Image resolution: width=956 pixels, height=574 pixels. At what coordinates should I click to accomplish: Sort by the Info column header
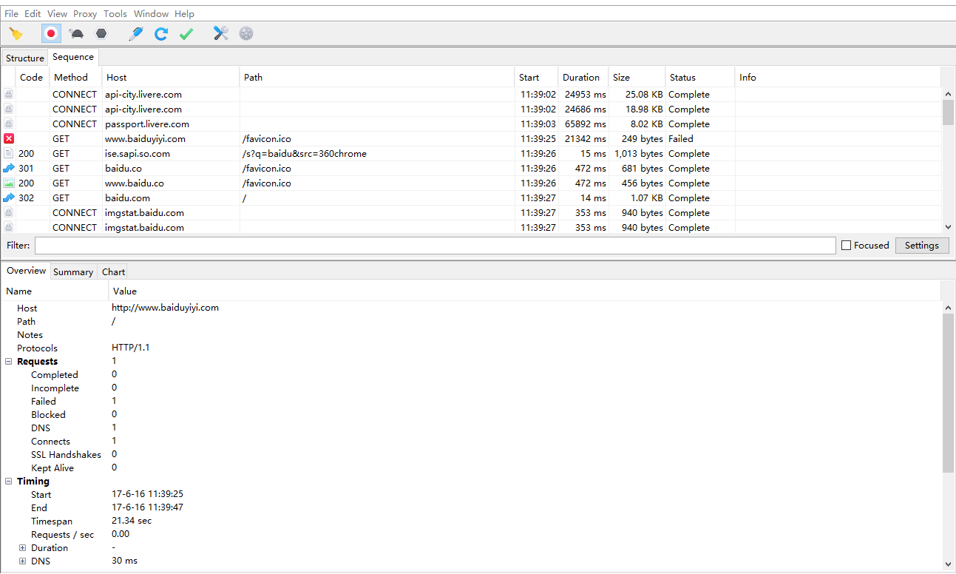click(838, 77)
